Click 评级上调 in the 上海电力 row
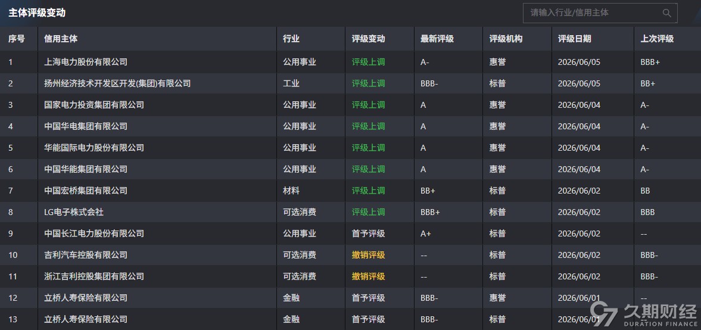The height and width of the screenshot is (330, 701). [x=369, y=62]
